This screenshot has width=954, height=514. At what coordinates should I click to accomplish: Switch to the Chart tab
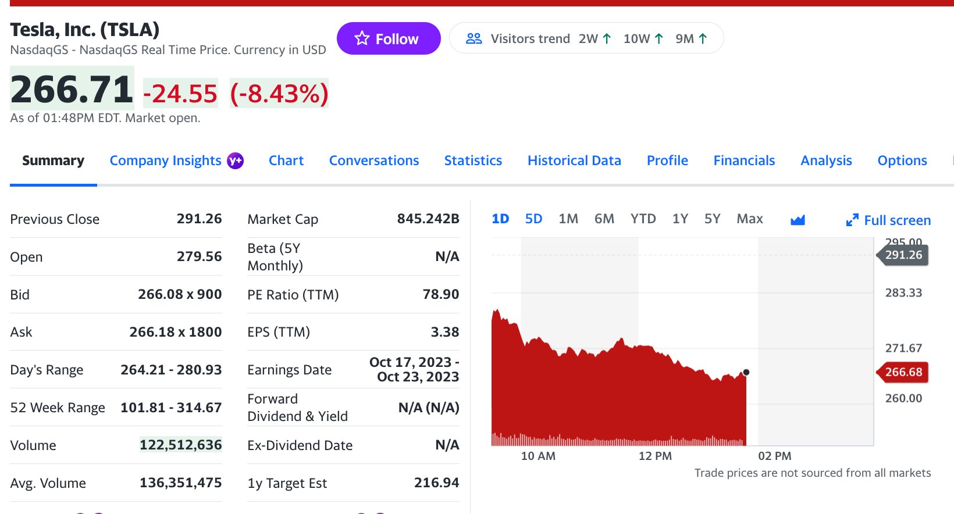(286, 160)
